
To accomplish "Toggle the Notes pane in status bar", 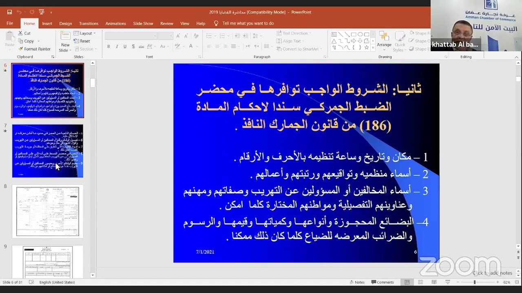I will point(357,282).
